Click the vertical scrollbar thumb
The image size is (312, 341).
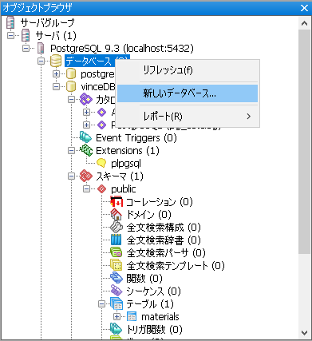click(x=304, y=141)
